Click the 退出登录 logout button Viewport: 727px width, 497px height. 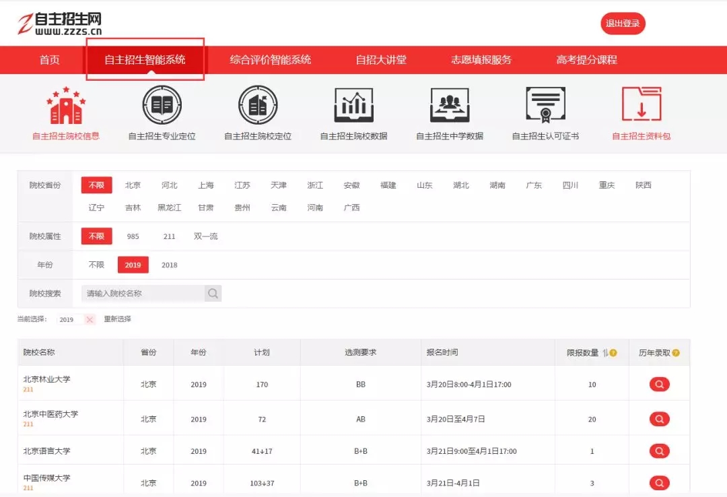[x=623, y=24]
